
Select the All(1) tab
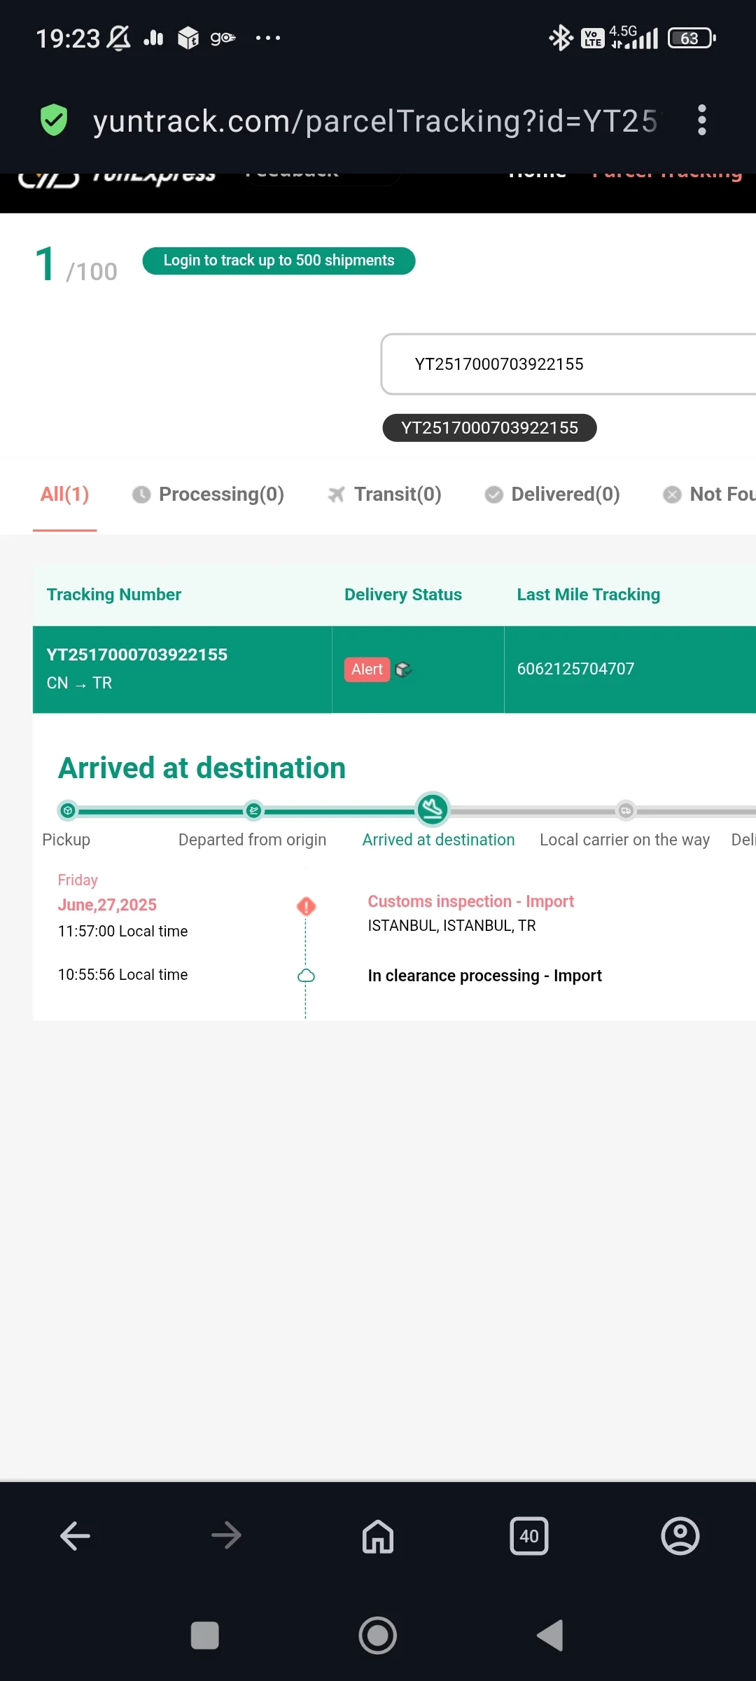point(64,494)
